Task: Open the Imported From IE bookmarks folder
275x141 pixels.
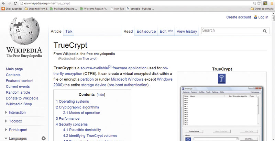Action: tap(36, 9)
